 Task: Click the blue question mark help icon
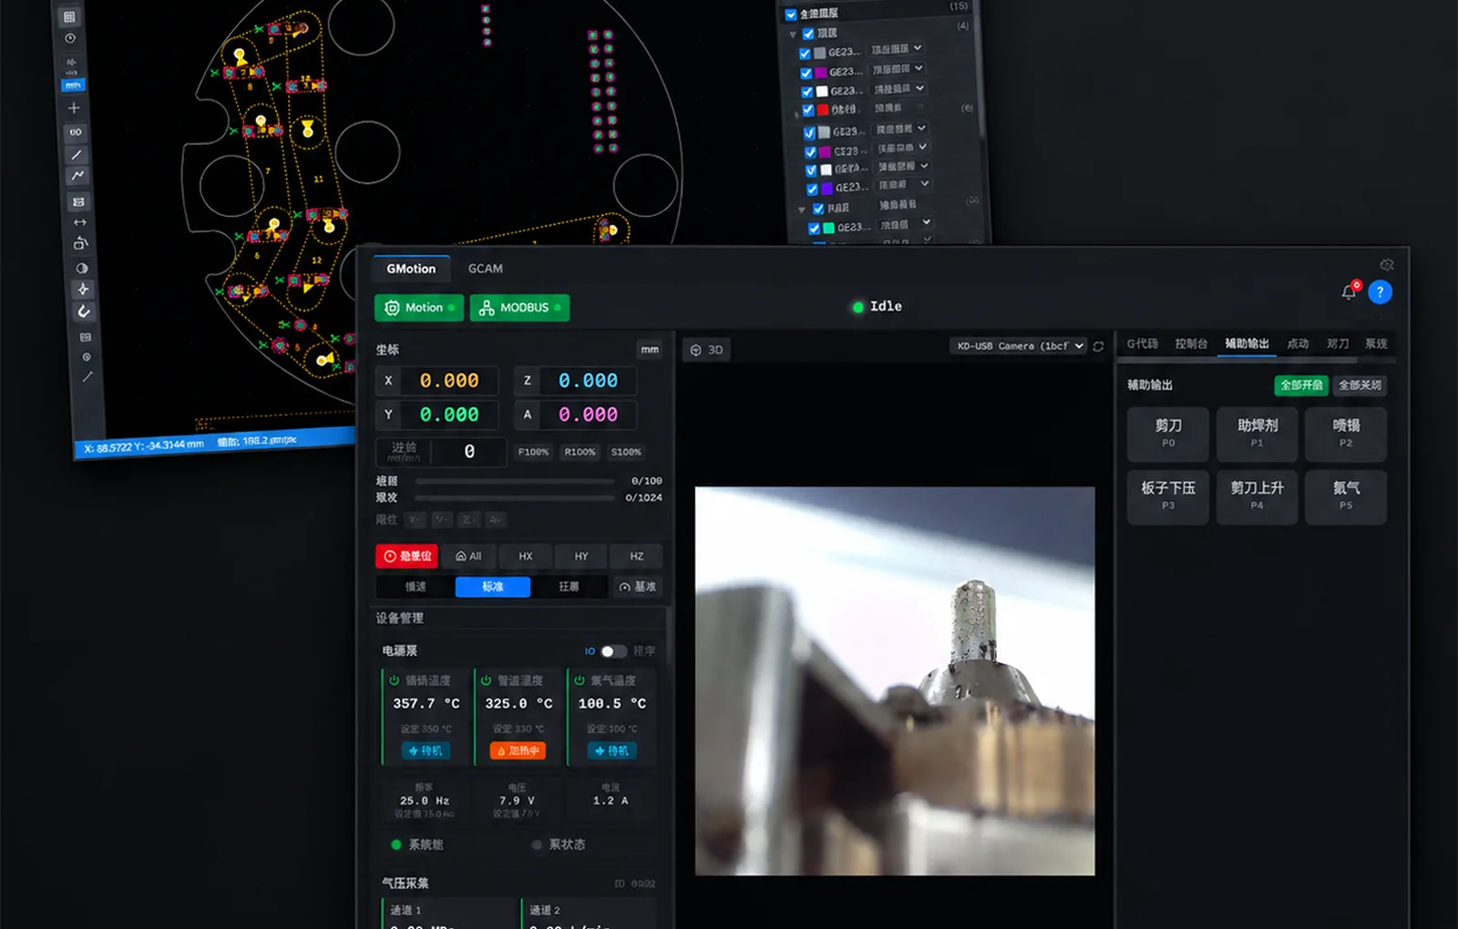click(1381, 292)
